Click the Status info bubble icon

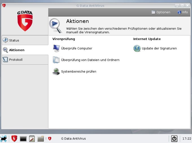pyautogui.click(x=5, y=40)
